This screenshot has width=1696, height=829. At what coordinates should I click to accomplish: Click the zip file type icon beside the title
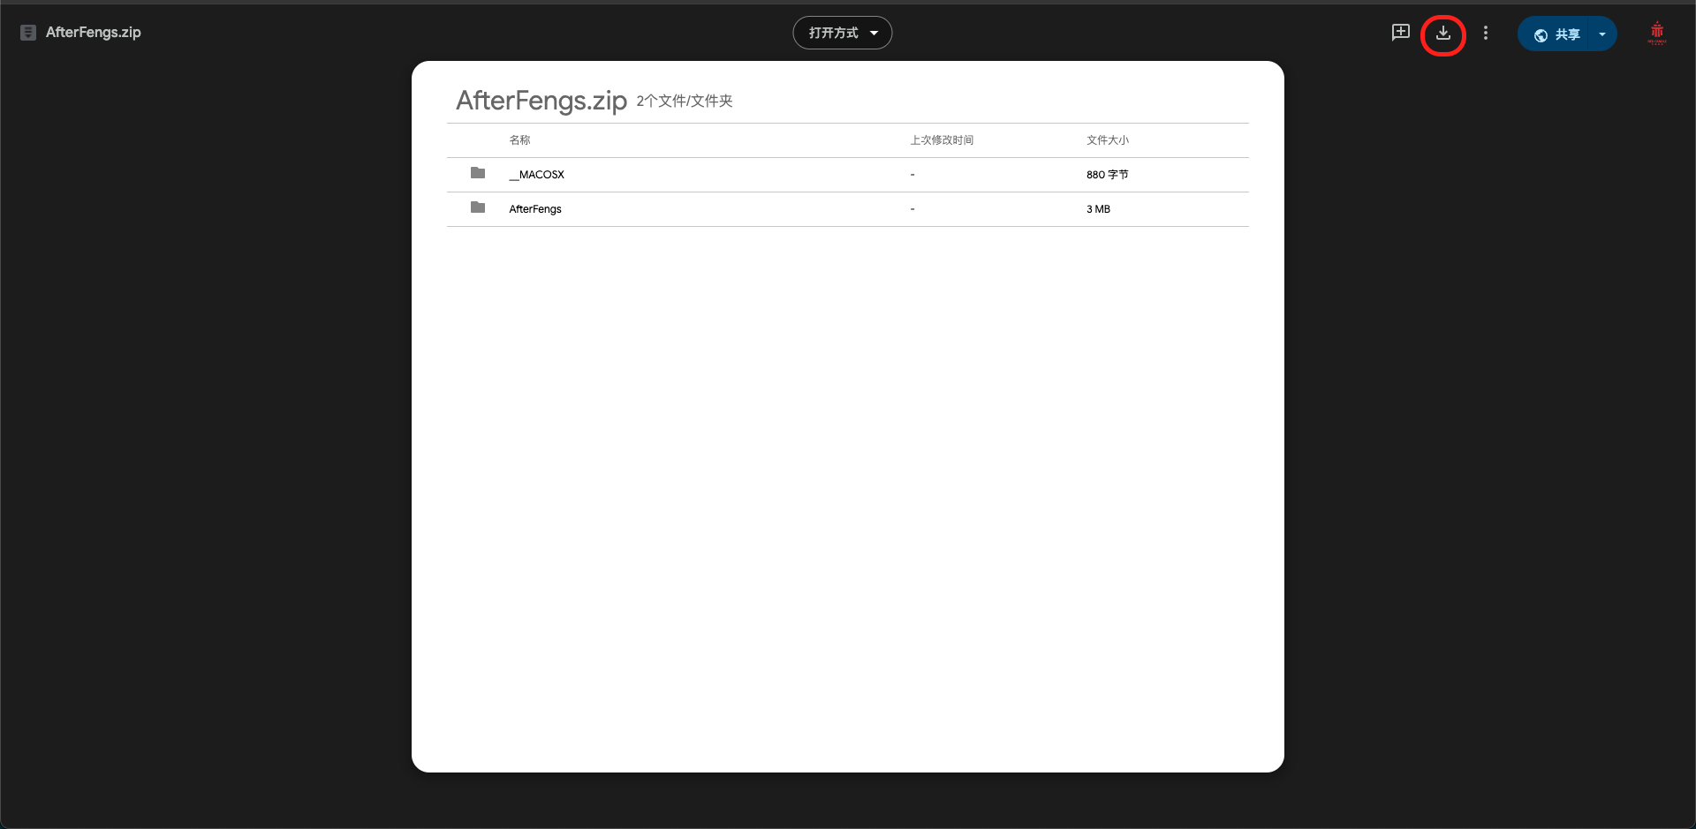click(28, 33)
